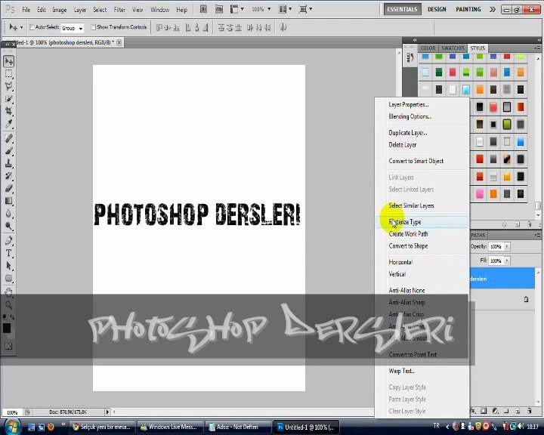Screen dimensions: 544x435
Task: Choose Rasterize Type from context menu
Action: pos(422,222)
